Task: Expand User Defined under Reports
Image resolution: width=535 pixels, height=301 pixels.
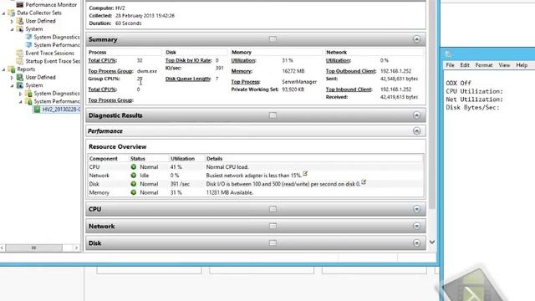Action: (x=13, y=78)
